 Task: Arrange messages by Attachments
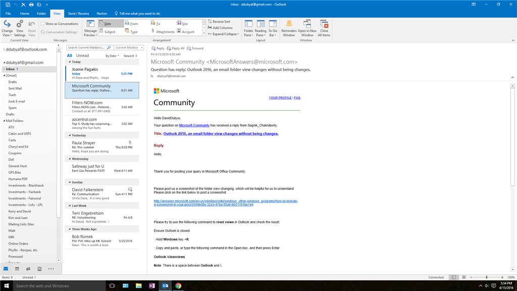[x=163, y=32]
